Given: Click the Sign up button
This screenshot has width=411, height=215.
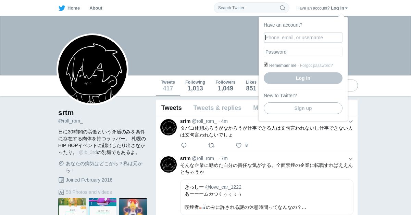Looking at the screenshot, I should 303,108.
